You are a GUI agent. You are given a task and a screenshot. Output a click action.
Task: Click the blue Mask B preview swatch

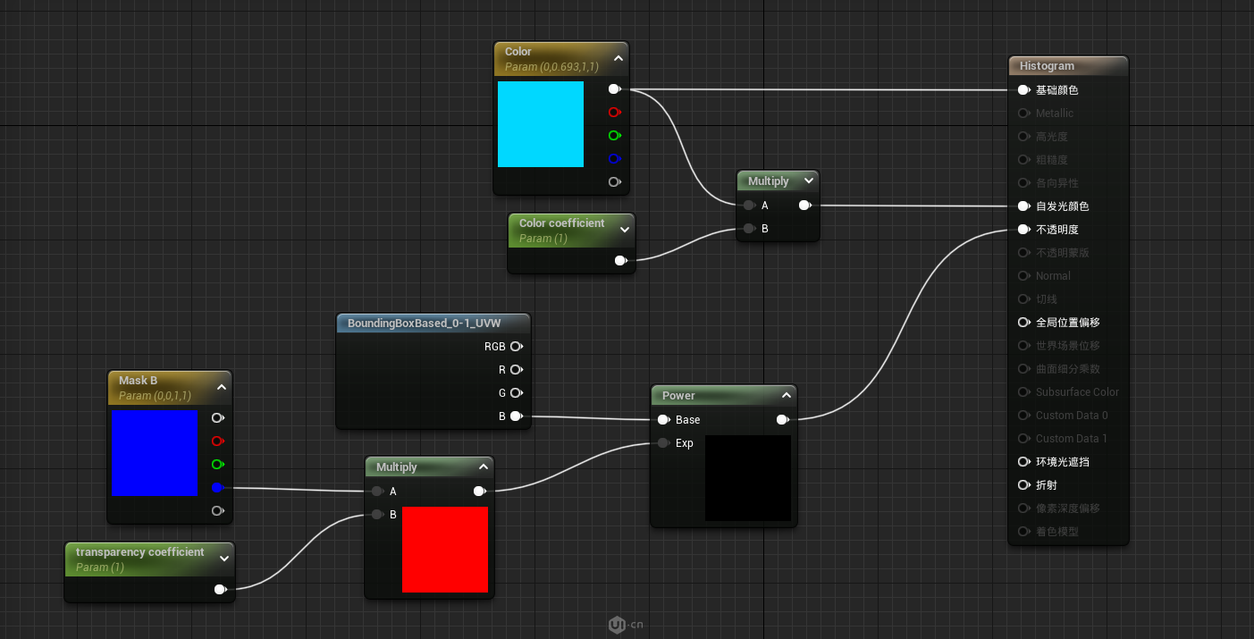click(x=155, y=453)
